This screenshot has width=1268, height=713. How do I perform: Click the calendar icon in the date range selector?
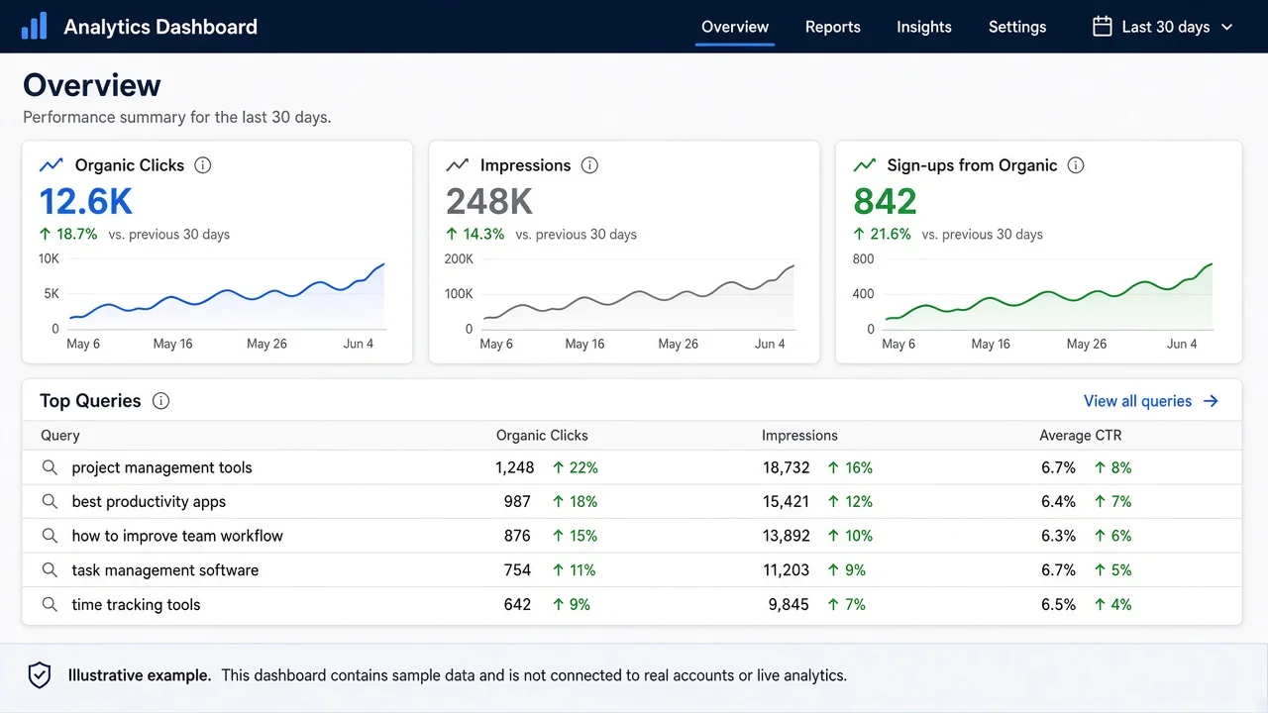coord(1102,27)
